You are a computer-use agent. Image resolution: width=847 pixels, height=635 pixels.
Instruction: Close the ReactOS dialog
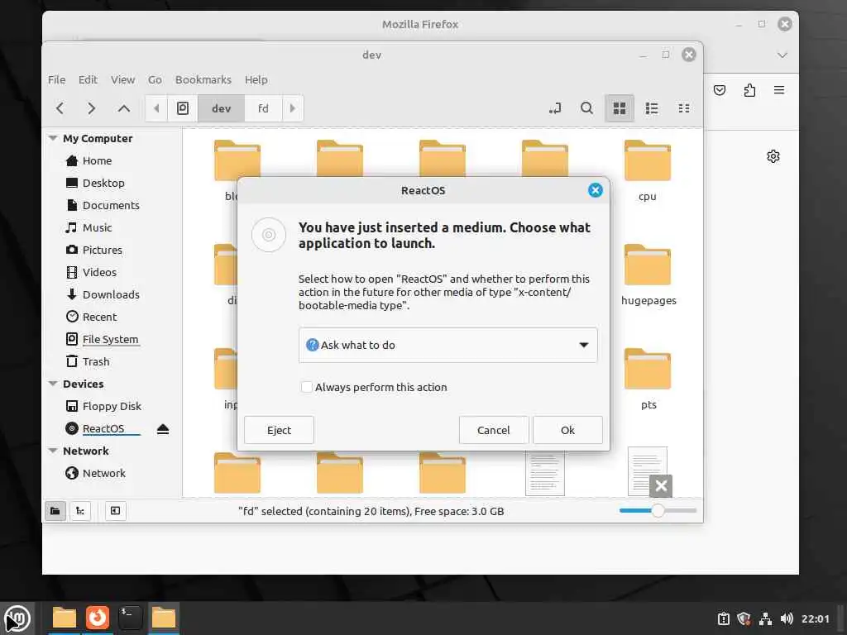coord(595,190)
